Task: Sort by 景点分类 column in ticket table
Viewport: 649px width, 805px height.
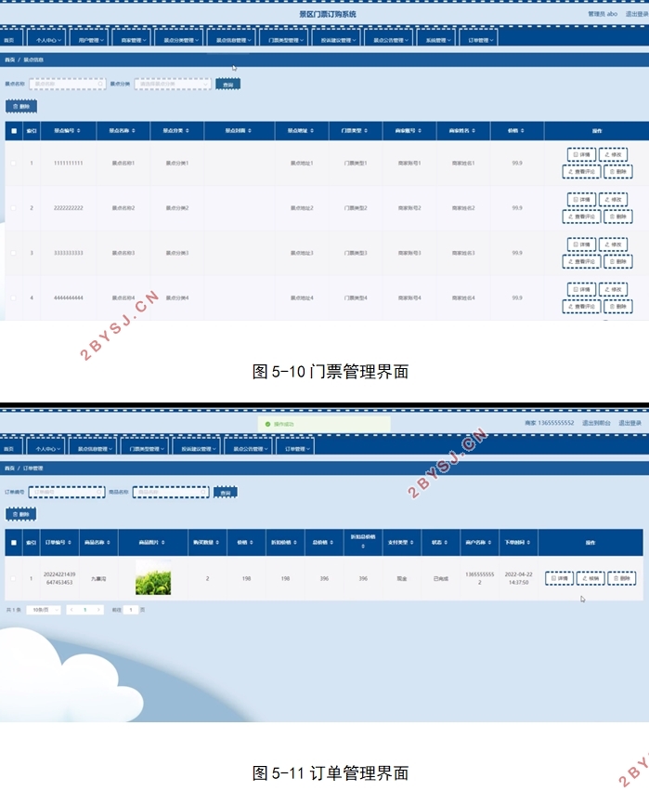Action: click(x=188, y=131)
